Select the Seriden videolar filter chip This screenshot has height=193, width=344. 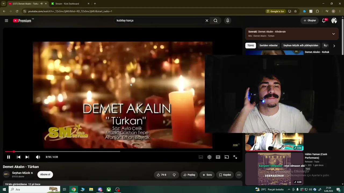[268, 46]
